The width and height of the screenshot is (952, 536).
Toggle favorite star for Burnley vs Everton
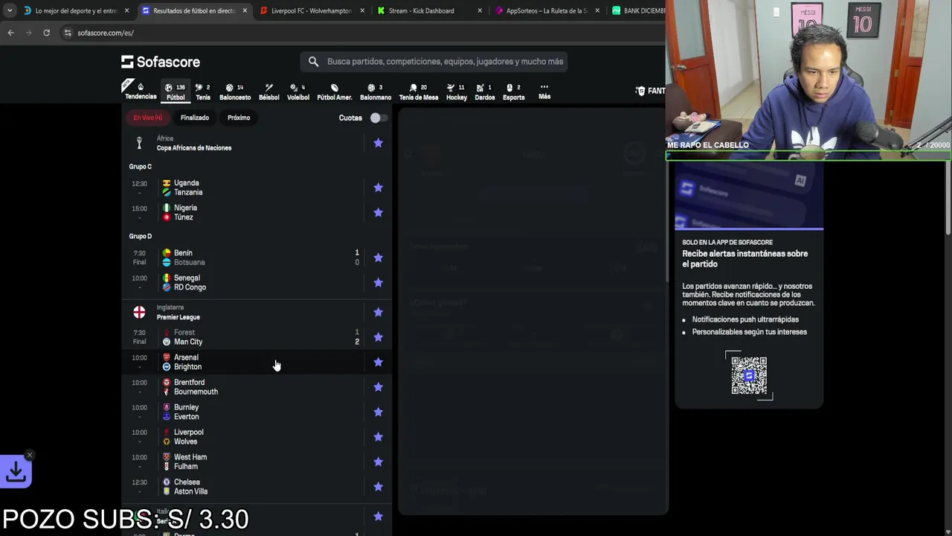coord(378,412)
